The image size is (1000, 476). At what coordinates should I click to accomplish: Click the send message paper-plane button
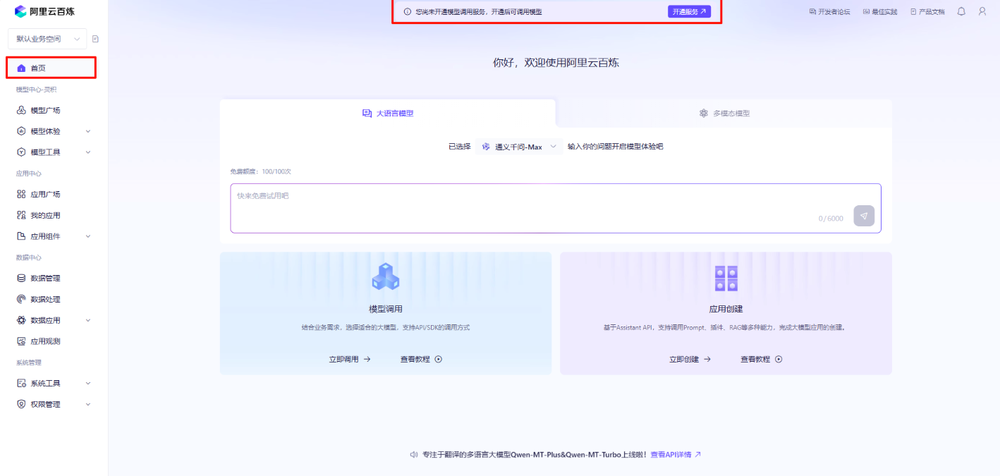pos(864,216)
